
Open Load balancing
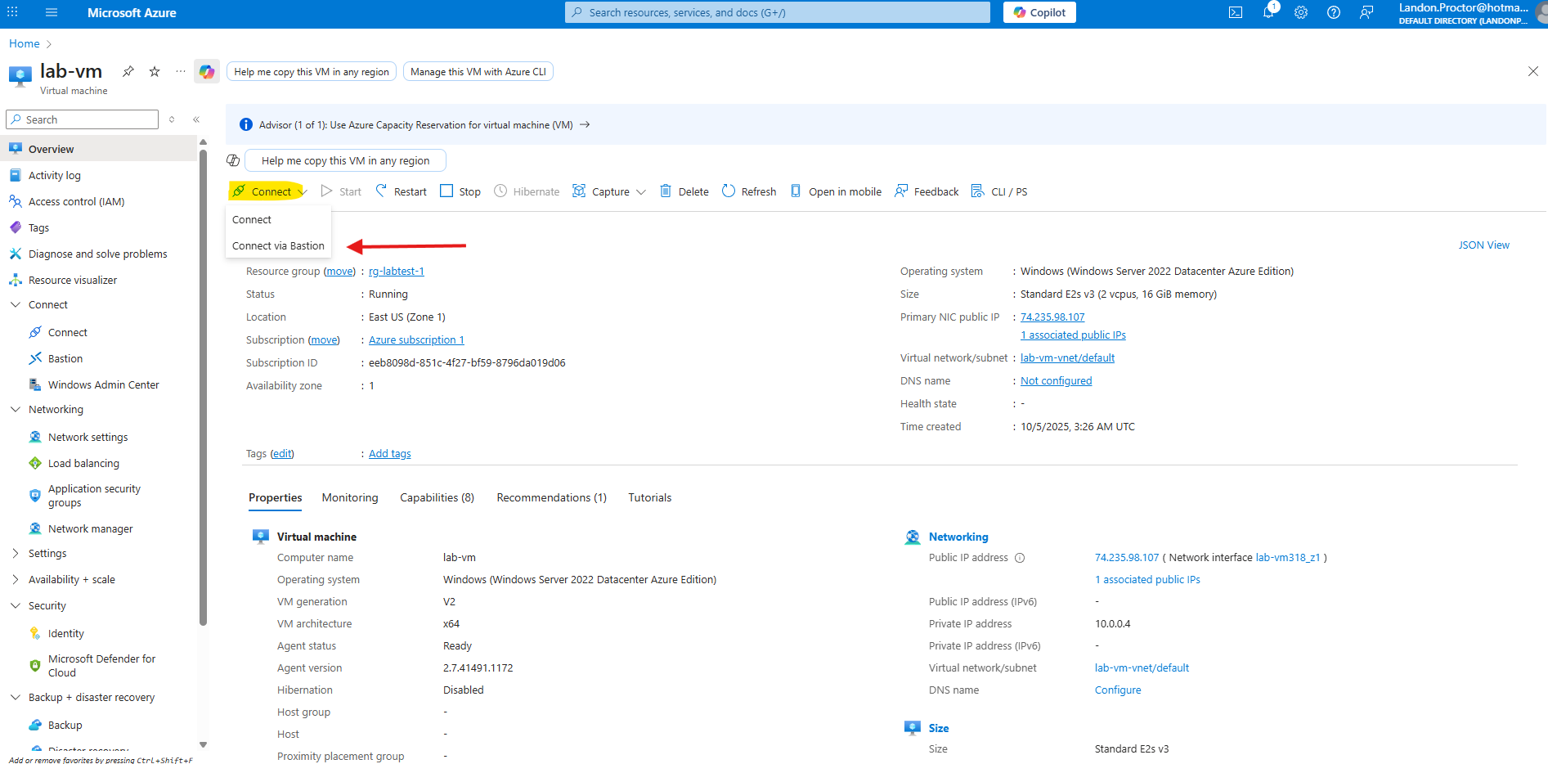tap(83, 463)
